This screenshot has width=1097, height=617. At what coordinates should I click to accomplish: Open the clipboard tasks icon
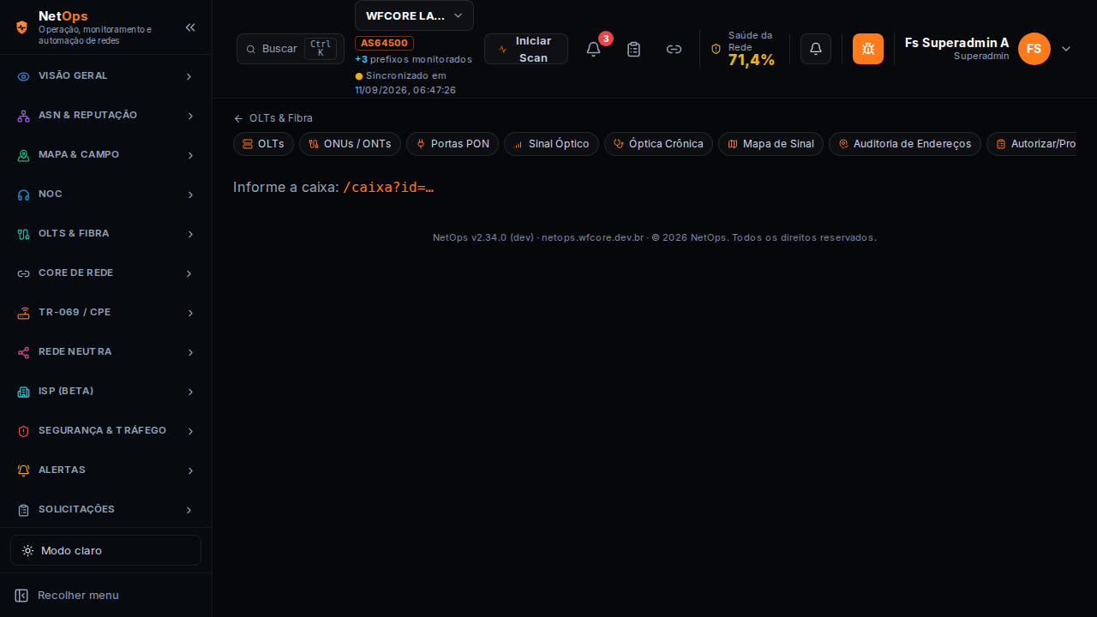634,49
